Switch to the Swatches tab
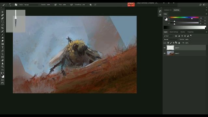 [x=176, y=10]
